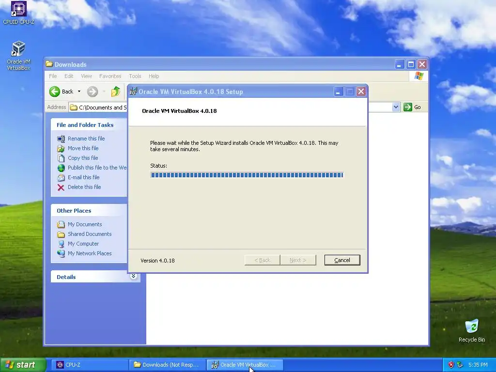496x372 pixels.
Task: Click the green Back arrow in Downloads window
Action: [x=54, y=92]
